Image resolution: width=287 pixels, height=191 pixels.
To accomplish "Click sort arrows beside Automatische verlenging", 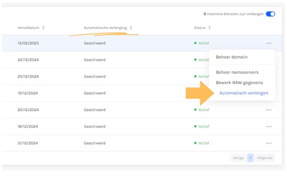I will (131, 28).
